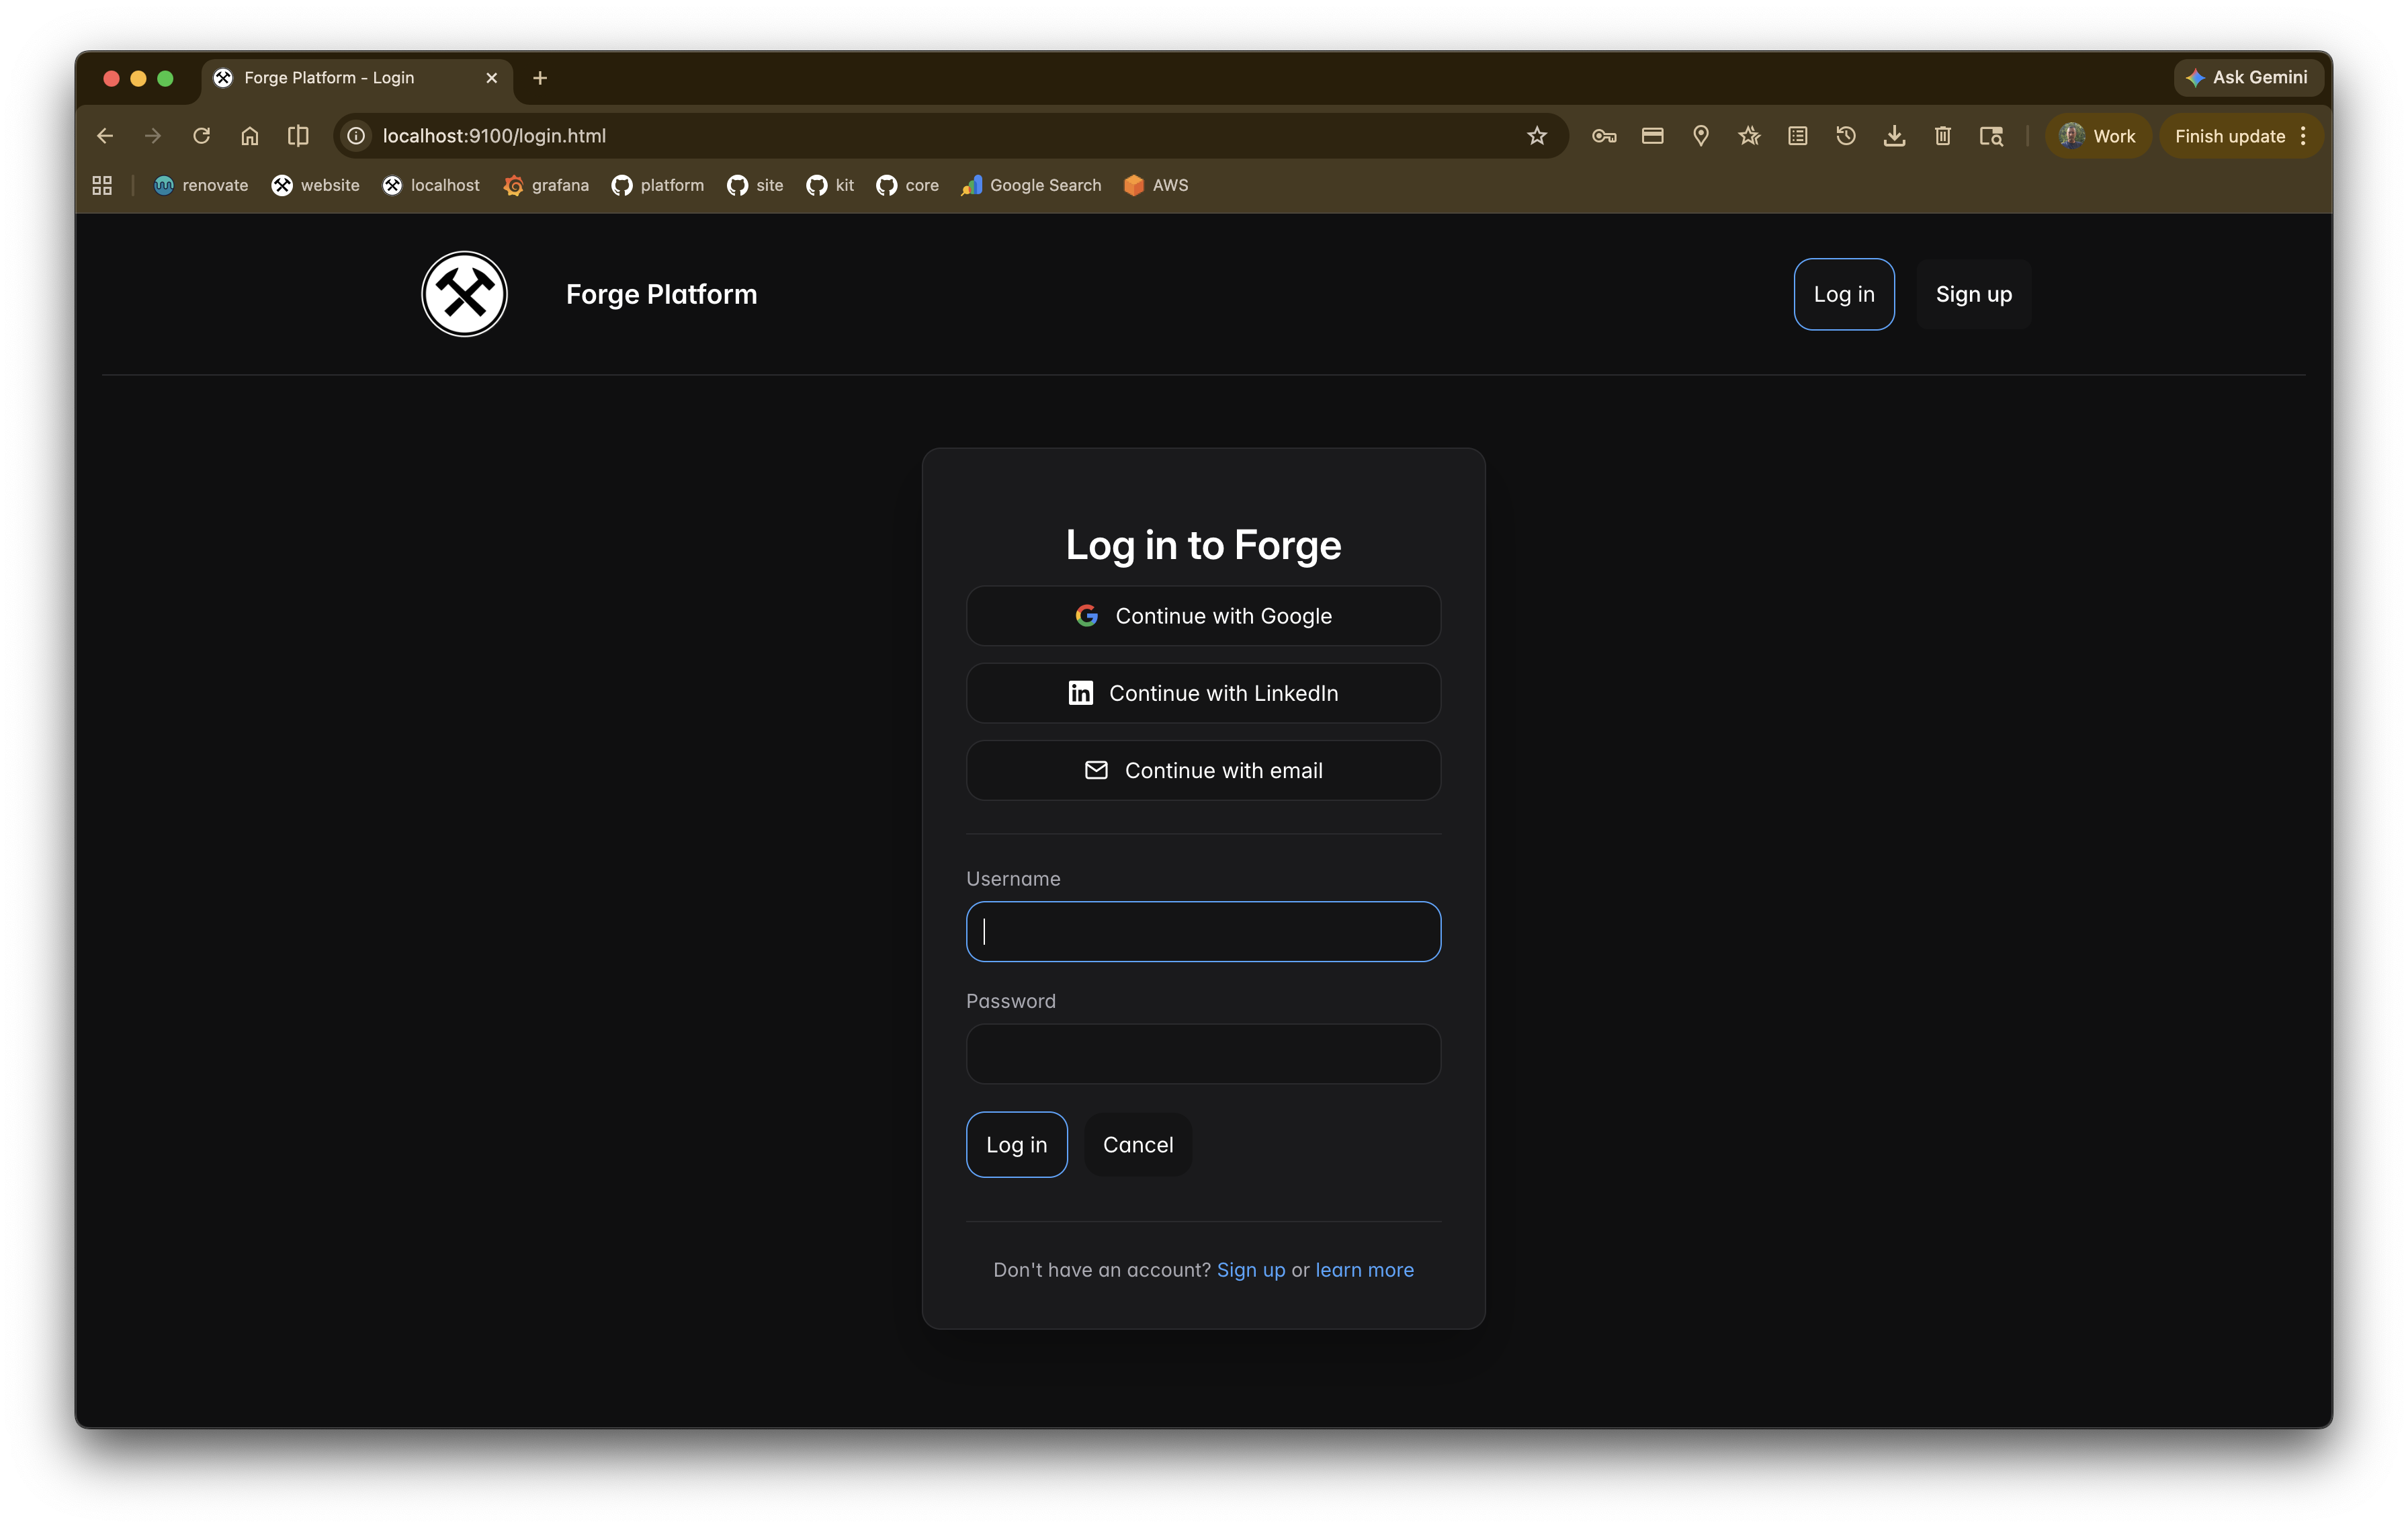
Task: Click Continue with LinkedIn button
Action: 1203,693
